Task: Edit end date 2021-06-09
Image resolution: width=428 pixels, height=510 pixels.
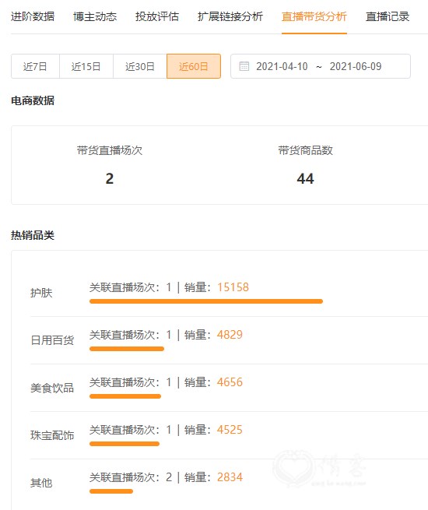Action: coord(356,66)
